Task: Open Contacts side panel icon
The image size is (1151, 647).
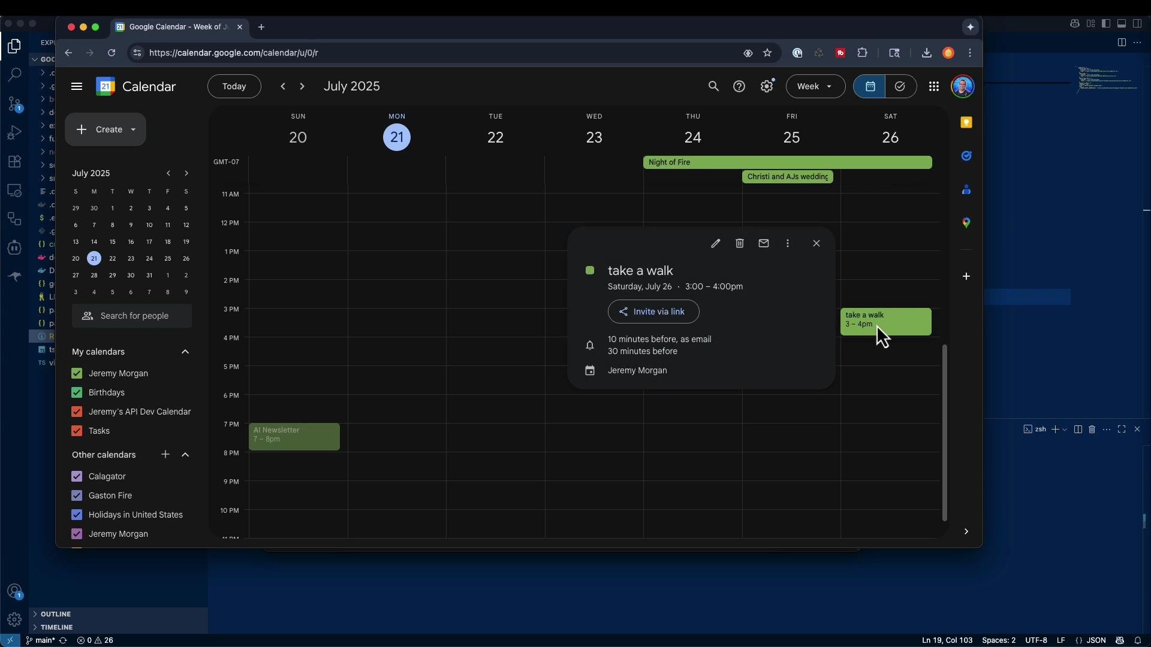Action: (x=966, y=190)
